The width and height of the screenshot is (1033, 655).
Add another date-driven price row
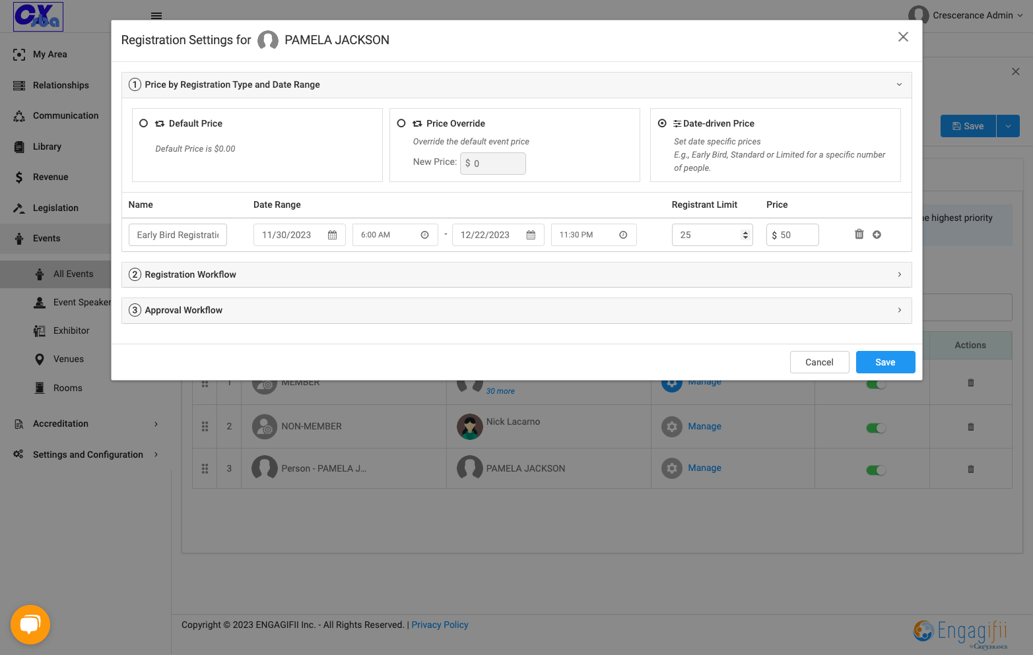coord(877,234)
